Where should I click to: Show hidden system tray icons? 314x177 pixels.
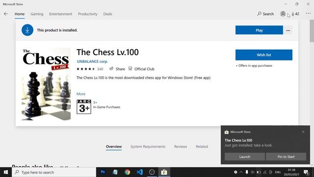pyautogui.click(x=241, y=172)
